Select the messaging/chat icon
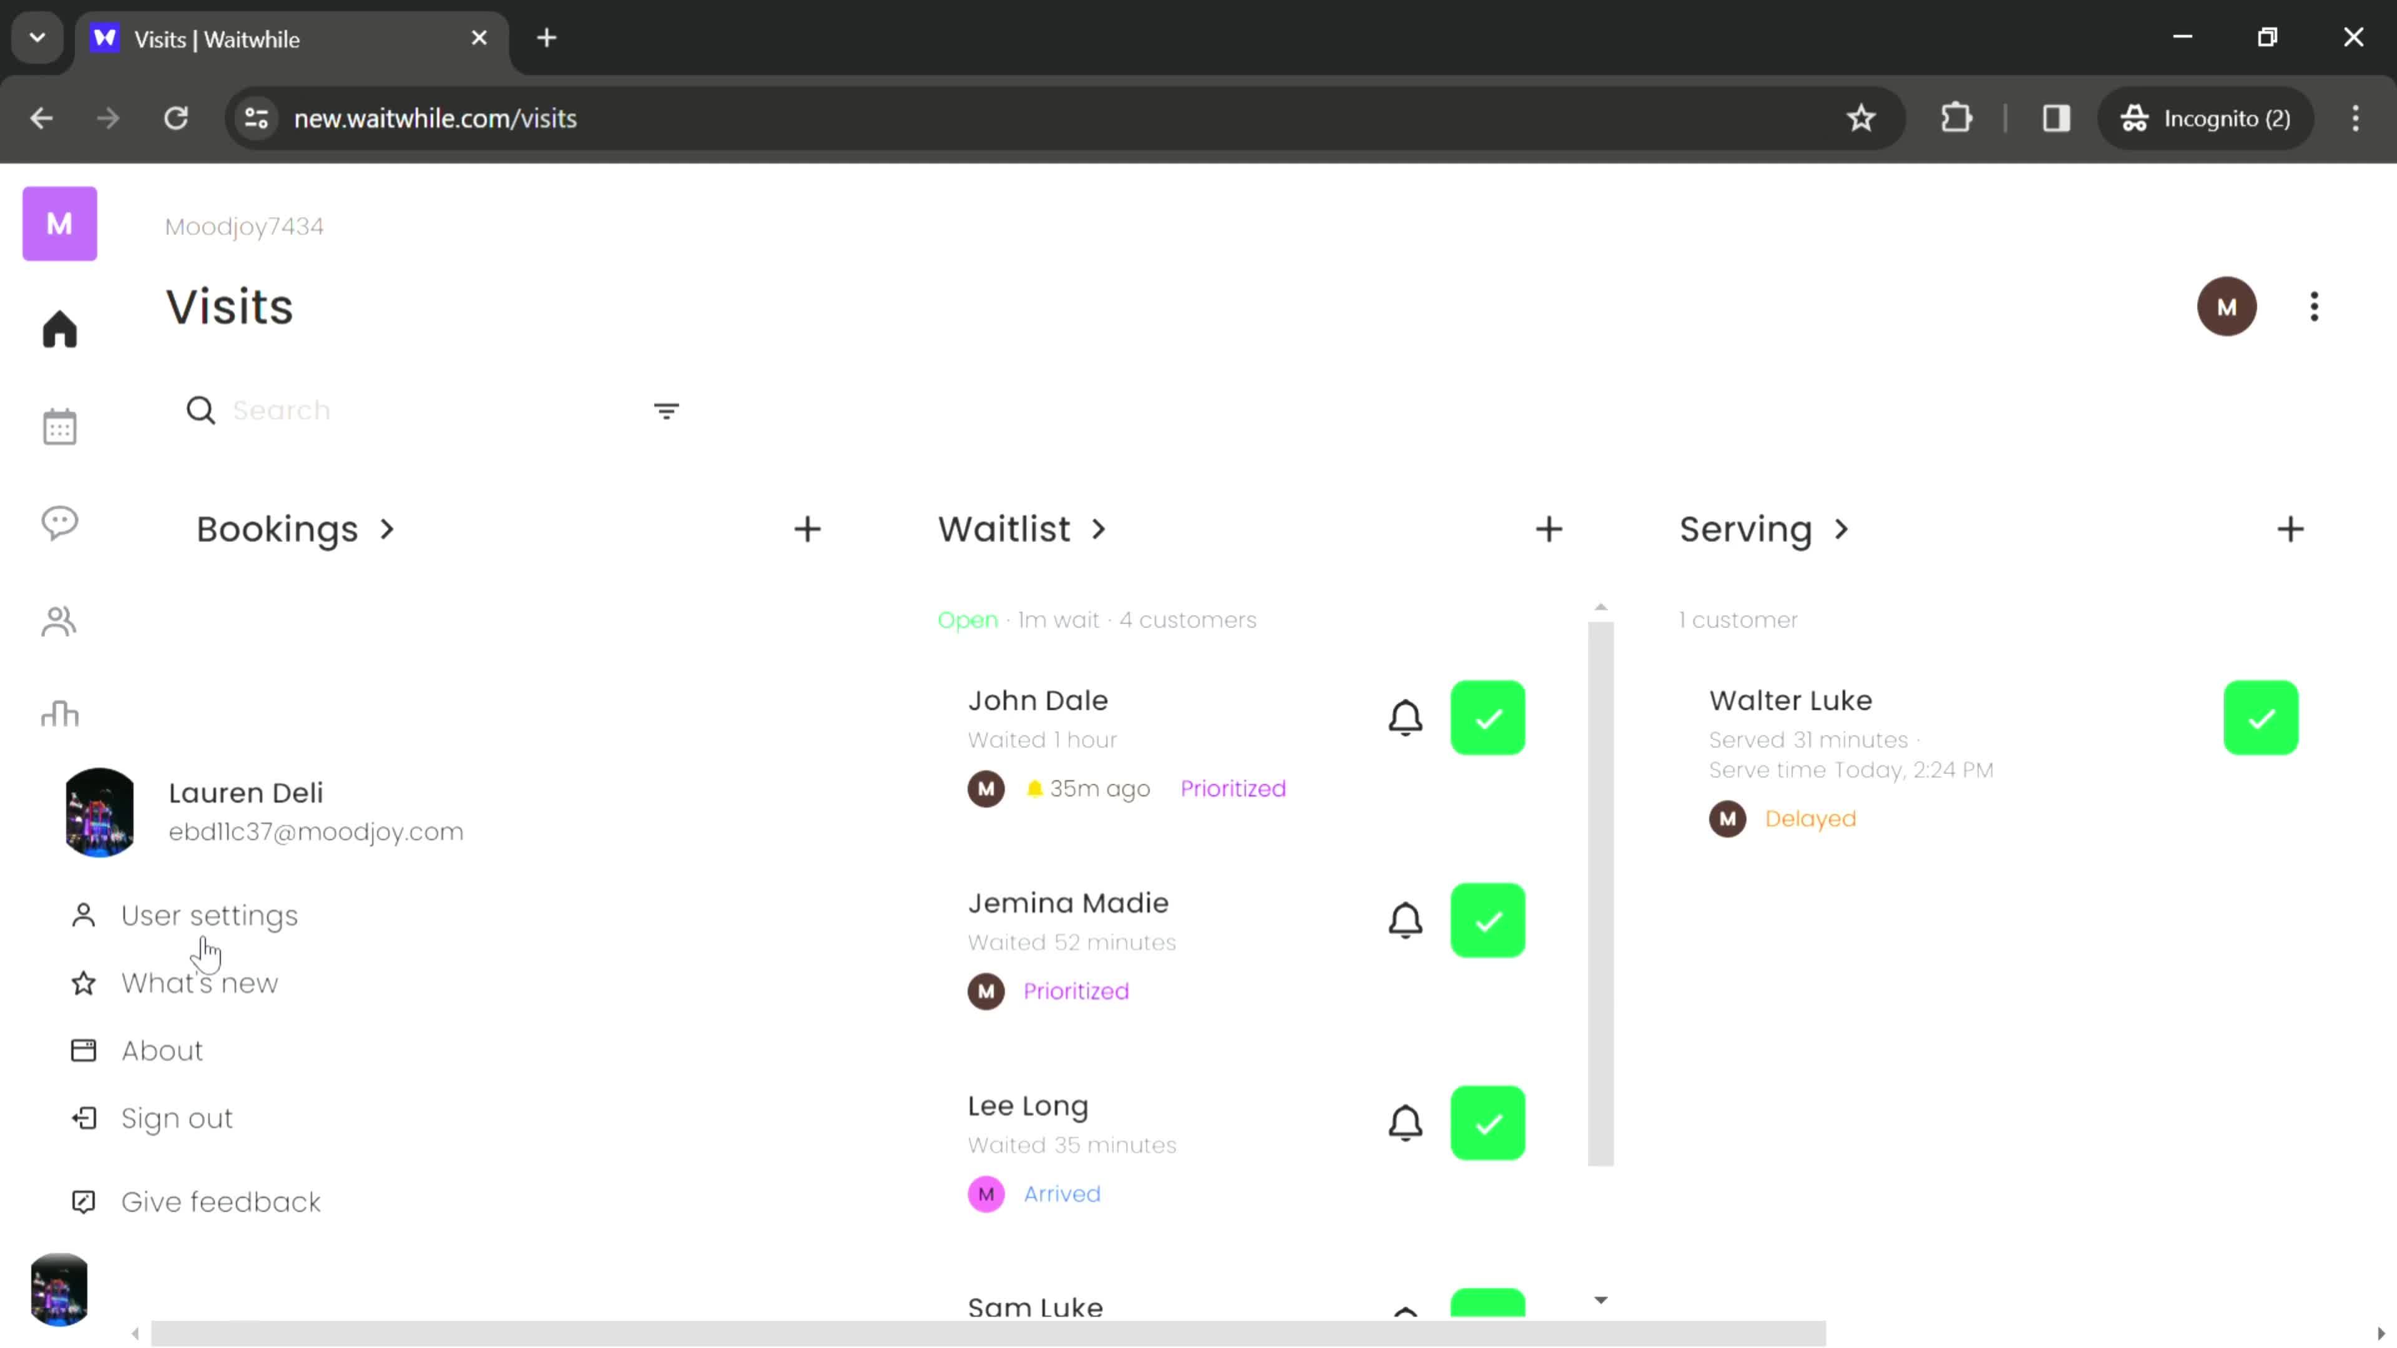This screenshot has height=1348, width=2397. [x=59, y=524]
